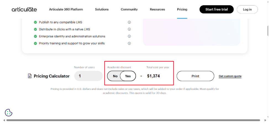The height and width of the screenshot is (124, 269).
Task: Click the Number of users input field
Action: pos(89,76)
